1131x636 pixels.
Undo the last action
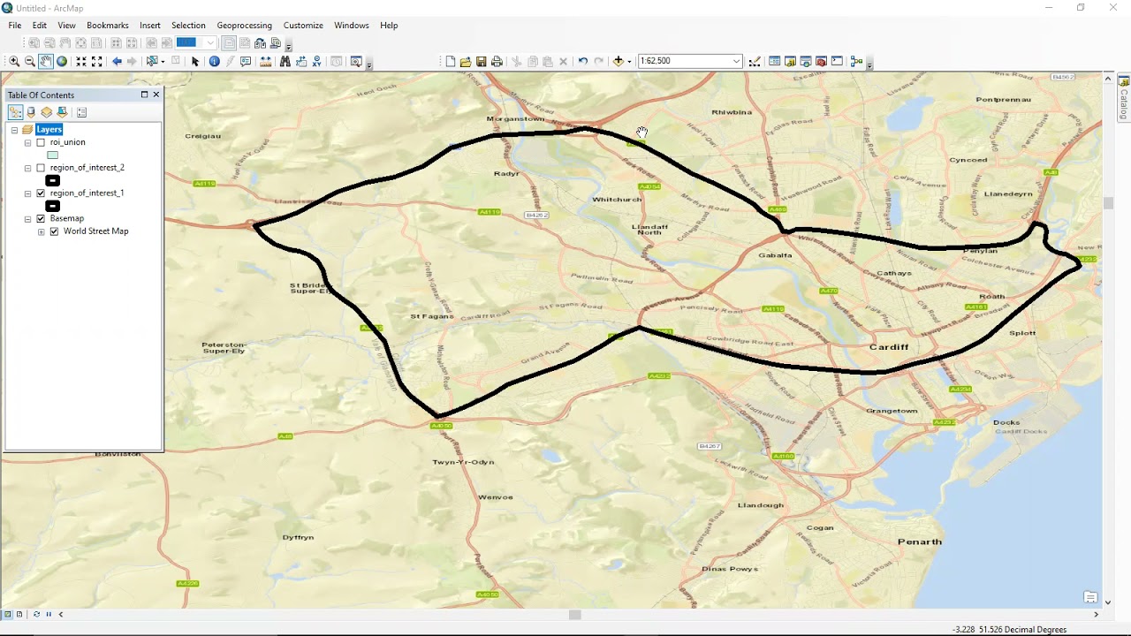click(582, 61)
